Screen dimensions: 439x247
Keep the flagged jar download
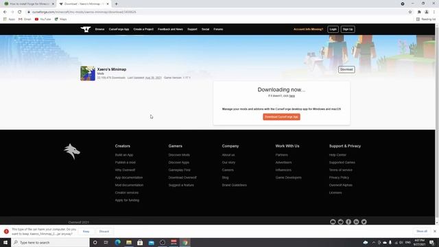[x=86, y=232]
